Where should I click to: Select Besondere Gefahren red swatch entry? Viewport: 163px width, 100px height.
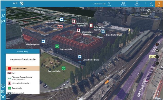pos(23,68)
